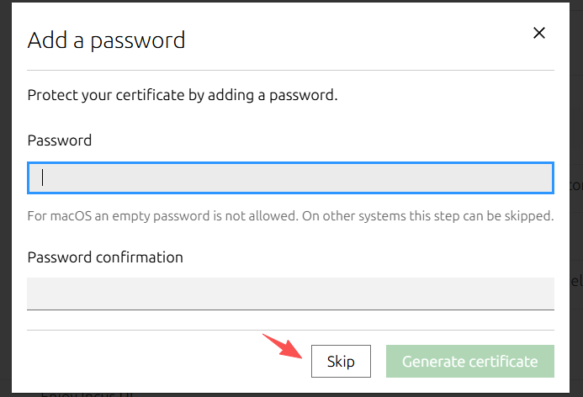Click the Password confirmation label
Screen dimensions: 583x397
[x=105, y=257]
